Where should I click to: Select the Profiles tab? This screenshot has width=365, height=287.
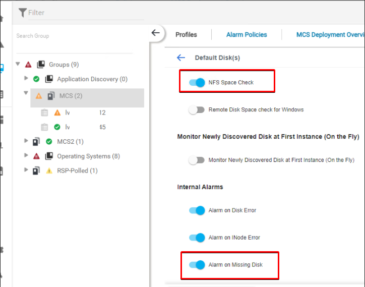[x=186, y=35]
